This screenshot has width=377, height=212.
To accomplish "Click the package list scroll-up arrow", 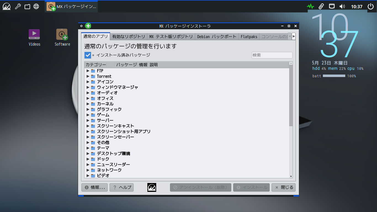I will point(291,63).
